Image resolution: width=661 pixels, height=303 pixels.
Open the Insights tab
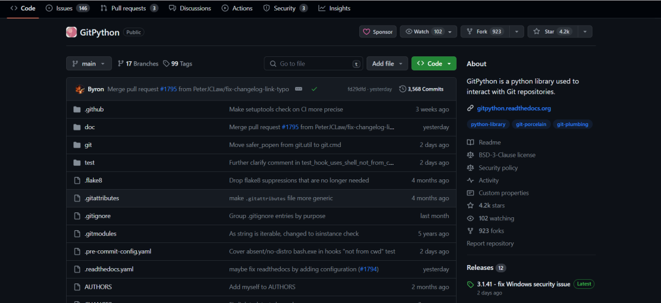pos(334,9)
